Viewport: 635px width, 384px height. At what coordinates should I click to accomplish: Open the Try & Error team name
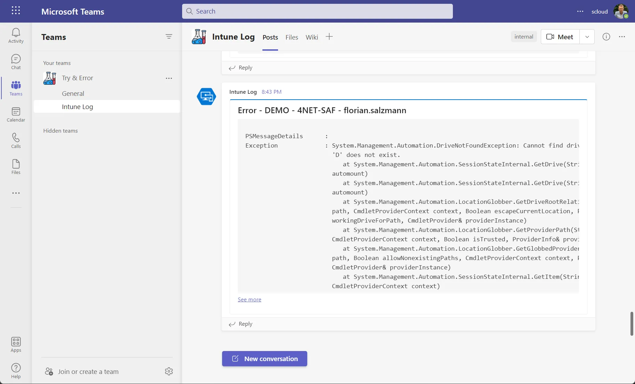click(x=78, y=78)
